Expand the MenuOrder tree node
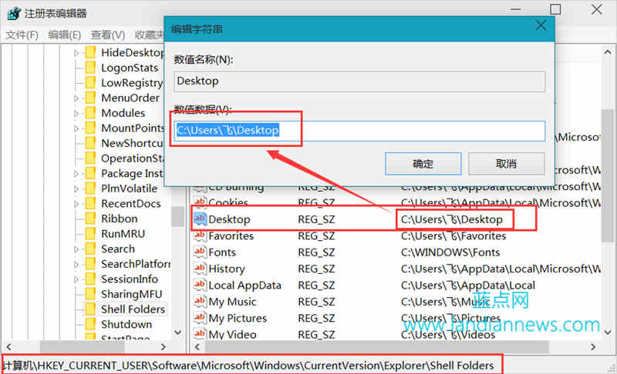This screenshot has height=374, width=617. (x=76, y=98)
